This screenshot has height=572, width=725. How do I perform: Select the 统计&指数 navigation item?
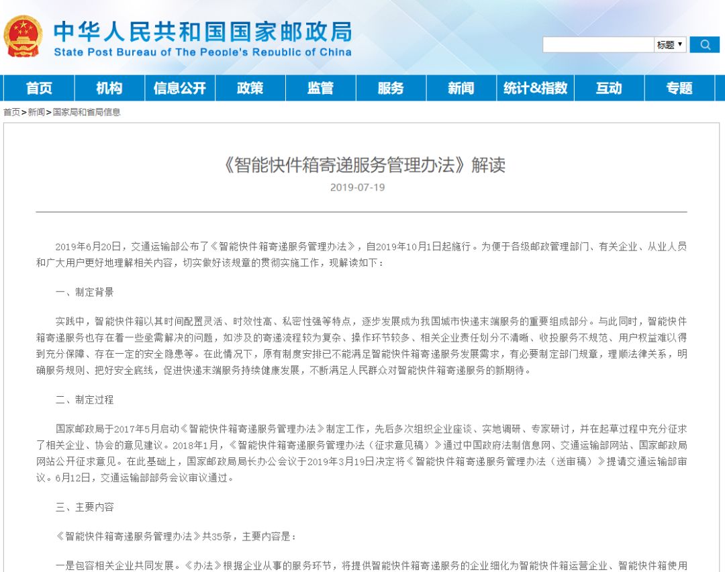[x=534, y=88]
